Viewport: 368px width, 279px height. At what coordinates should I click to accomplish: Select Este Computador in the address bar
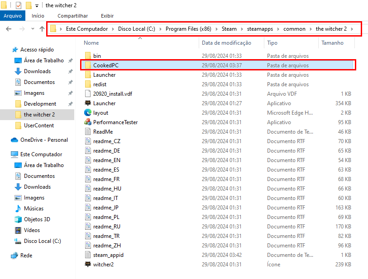[87, 29]
